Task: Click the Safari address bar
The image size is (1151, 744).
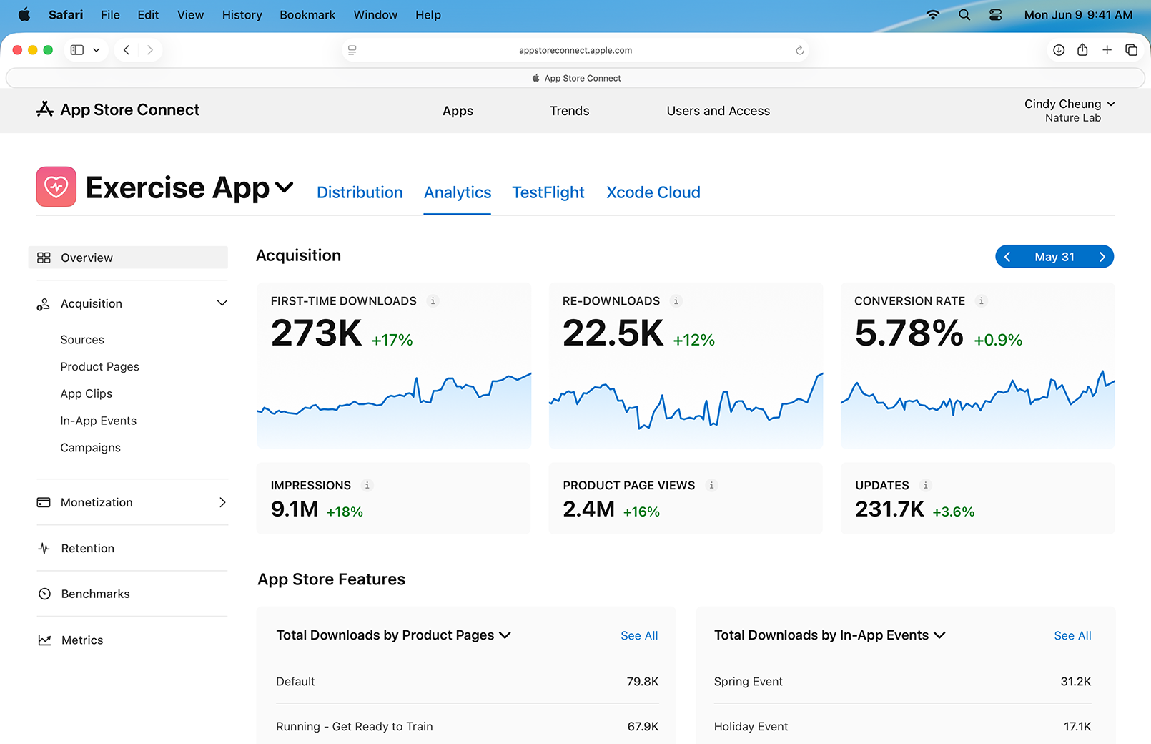Action: (575, 50)
